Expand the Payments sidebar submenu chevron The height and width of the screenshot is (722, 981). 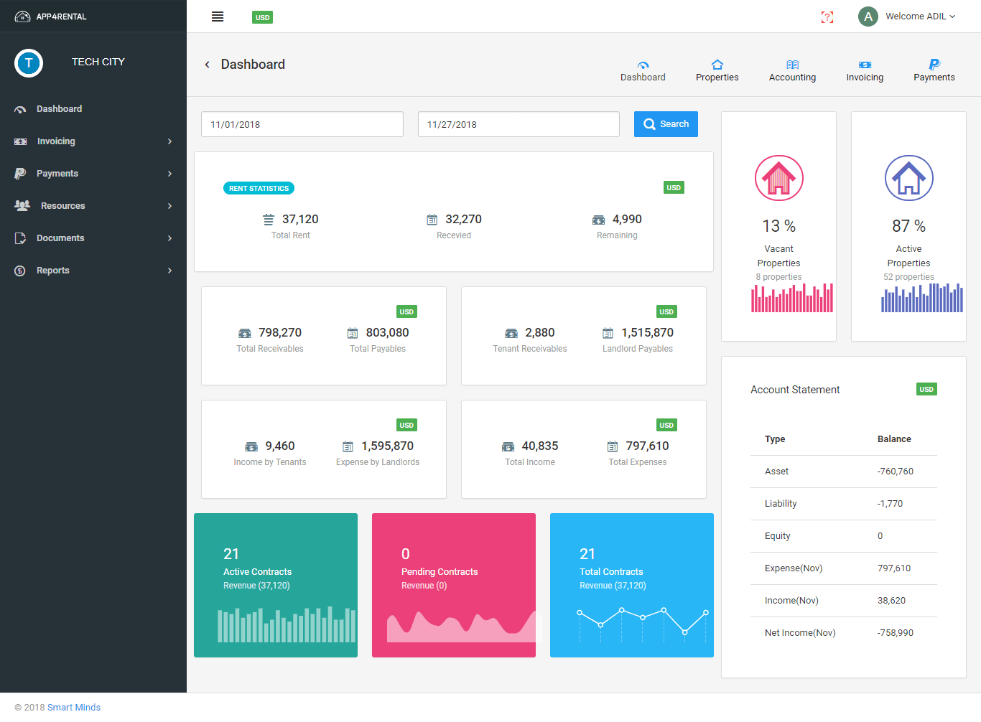click(x=169, y=174)
